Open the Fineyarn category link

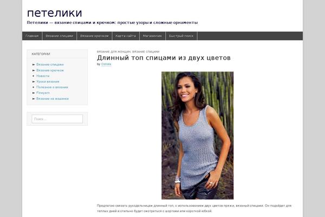[x=43, y=93]
